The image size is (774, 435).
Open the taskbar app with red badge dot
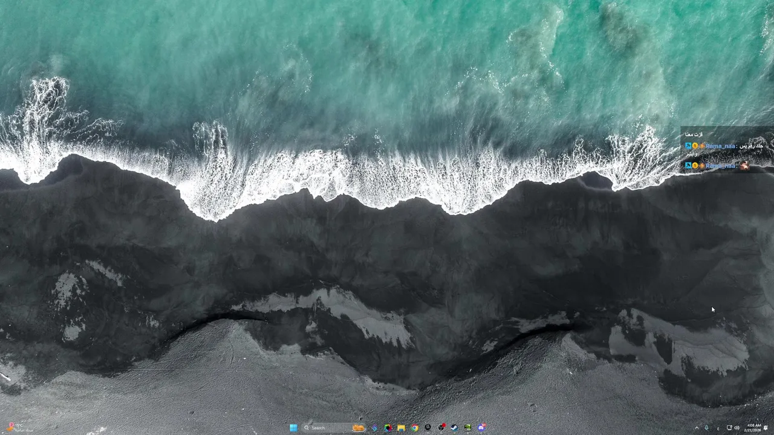pyautogui.click(x=441, y=427)
